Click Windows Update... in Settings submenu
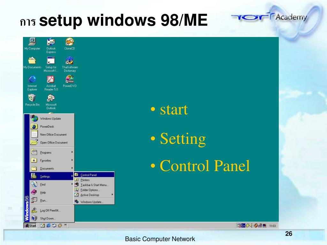The width and height of the screenshot is (327, 245). coord(94,202)
